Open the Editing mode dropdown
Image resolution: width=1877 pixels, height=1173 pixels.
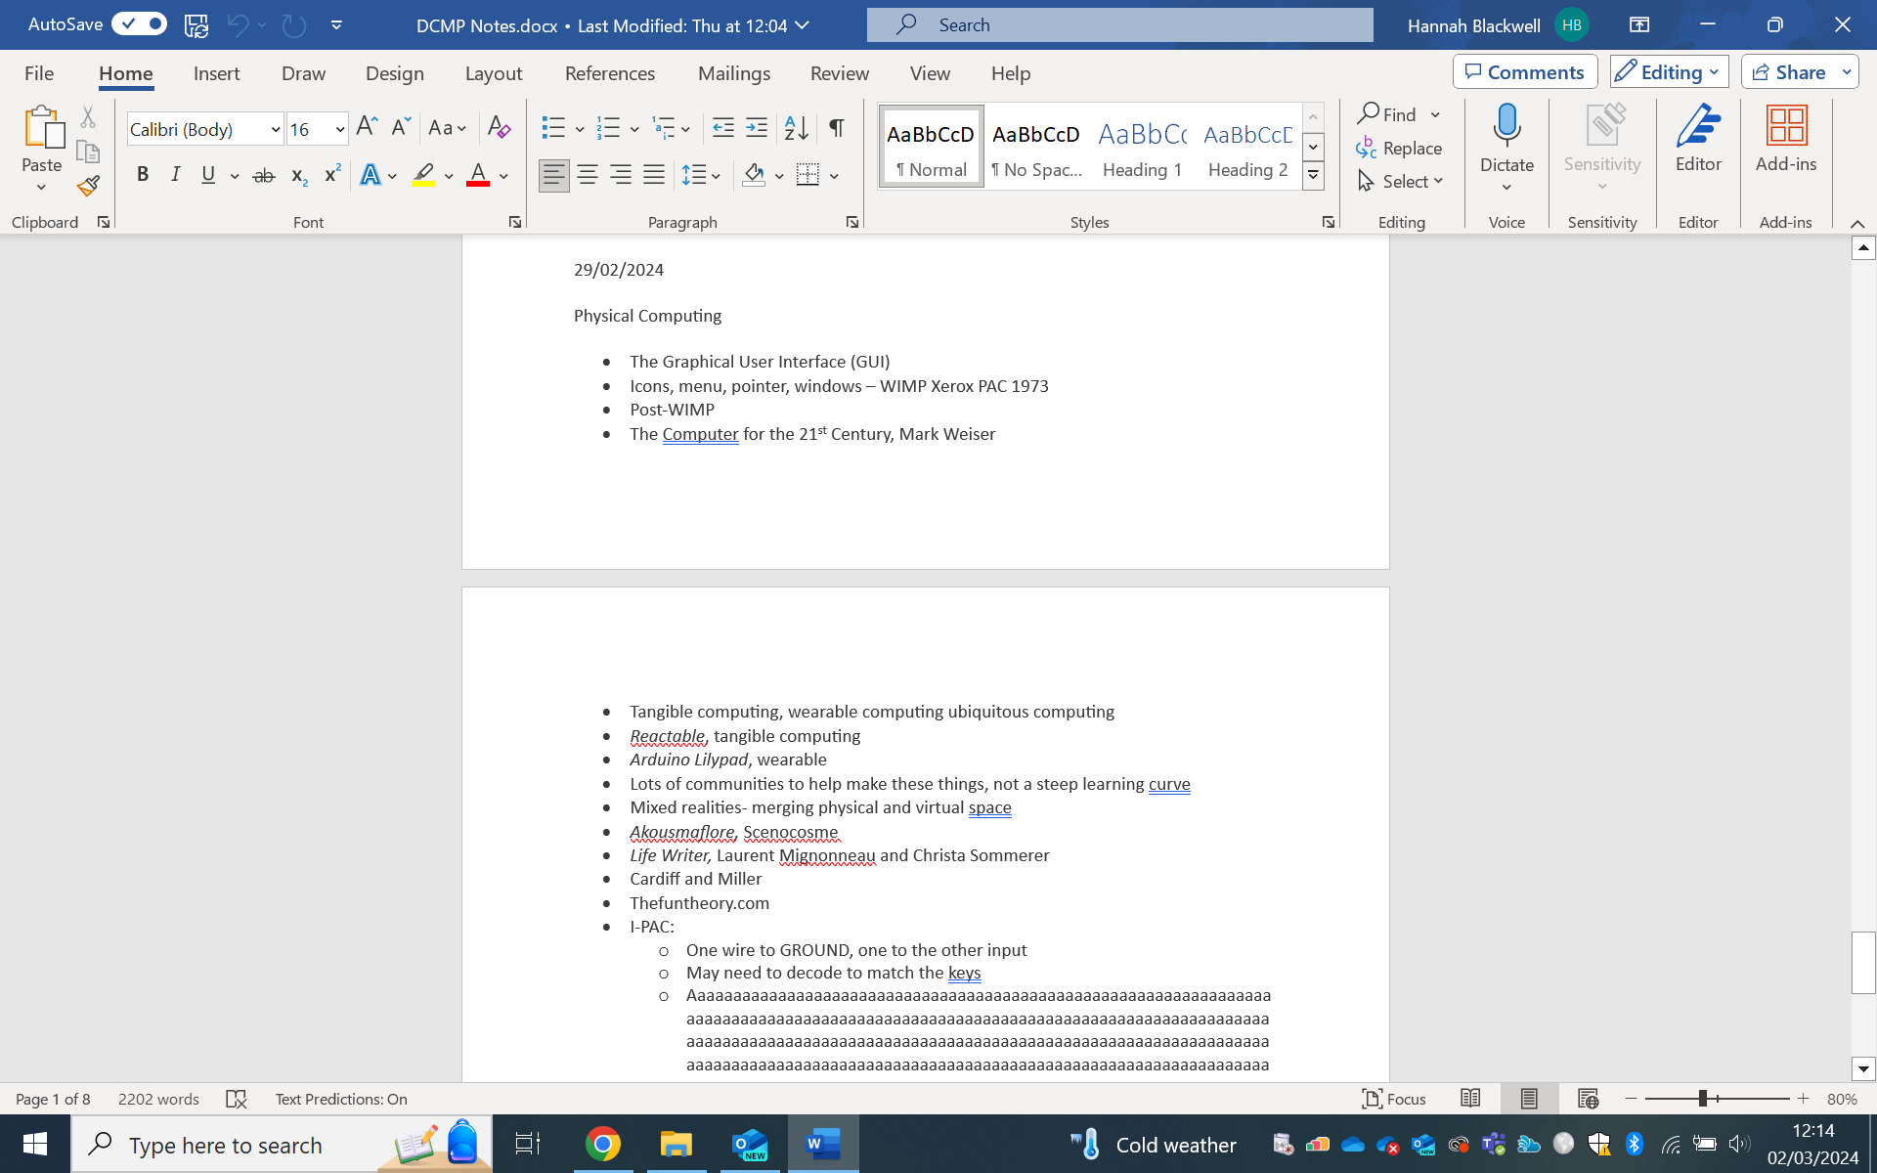(x=1669, y=72)
